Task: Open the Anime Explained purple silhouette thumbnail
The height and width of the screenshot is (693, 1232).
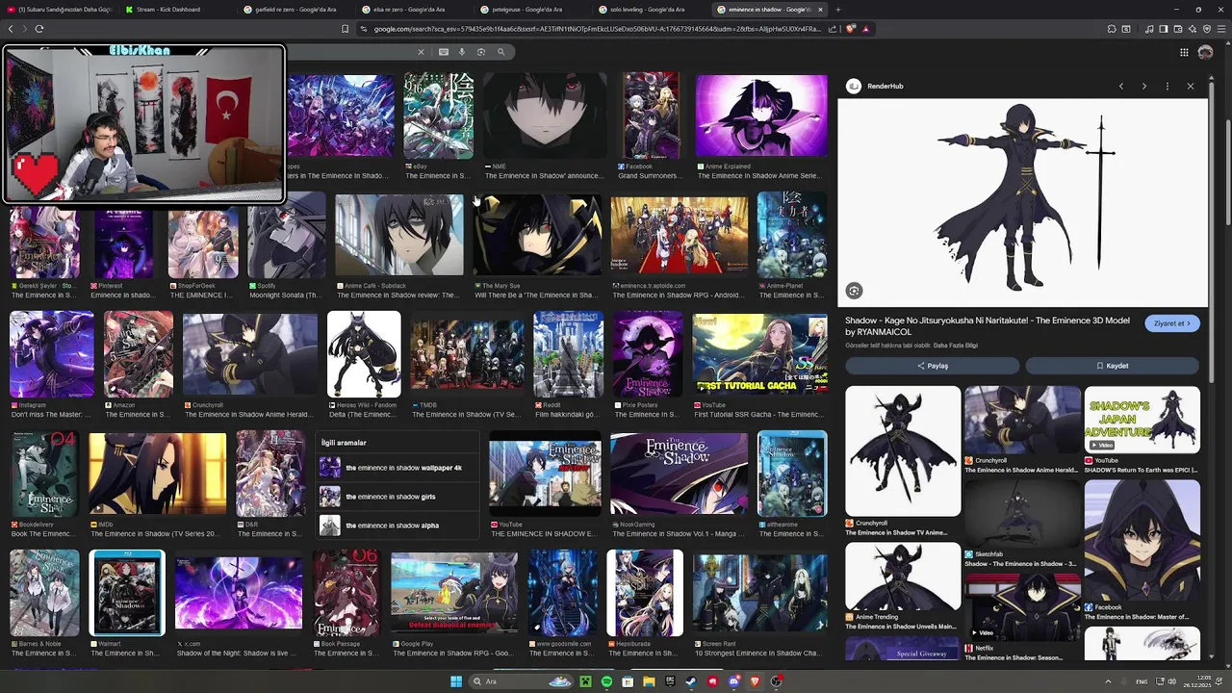Action: [x=761, y=115]
